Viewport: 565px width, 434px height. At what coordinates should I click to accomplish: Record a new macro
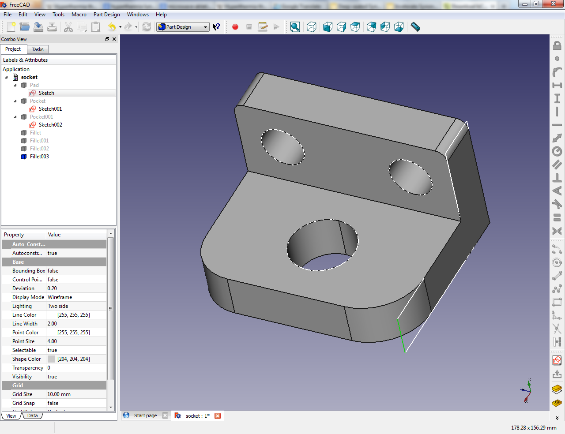pos(235,26)
